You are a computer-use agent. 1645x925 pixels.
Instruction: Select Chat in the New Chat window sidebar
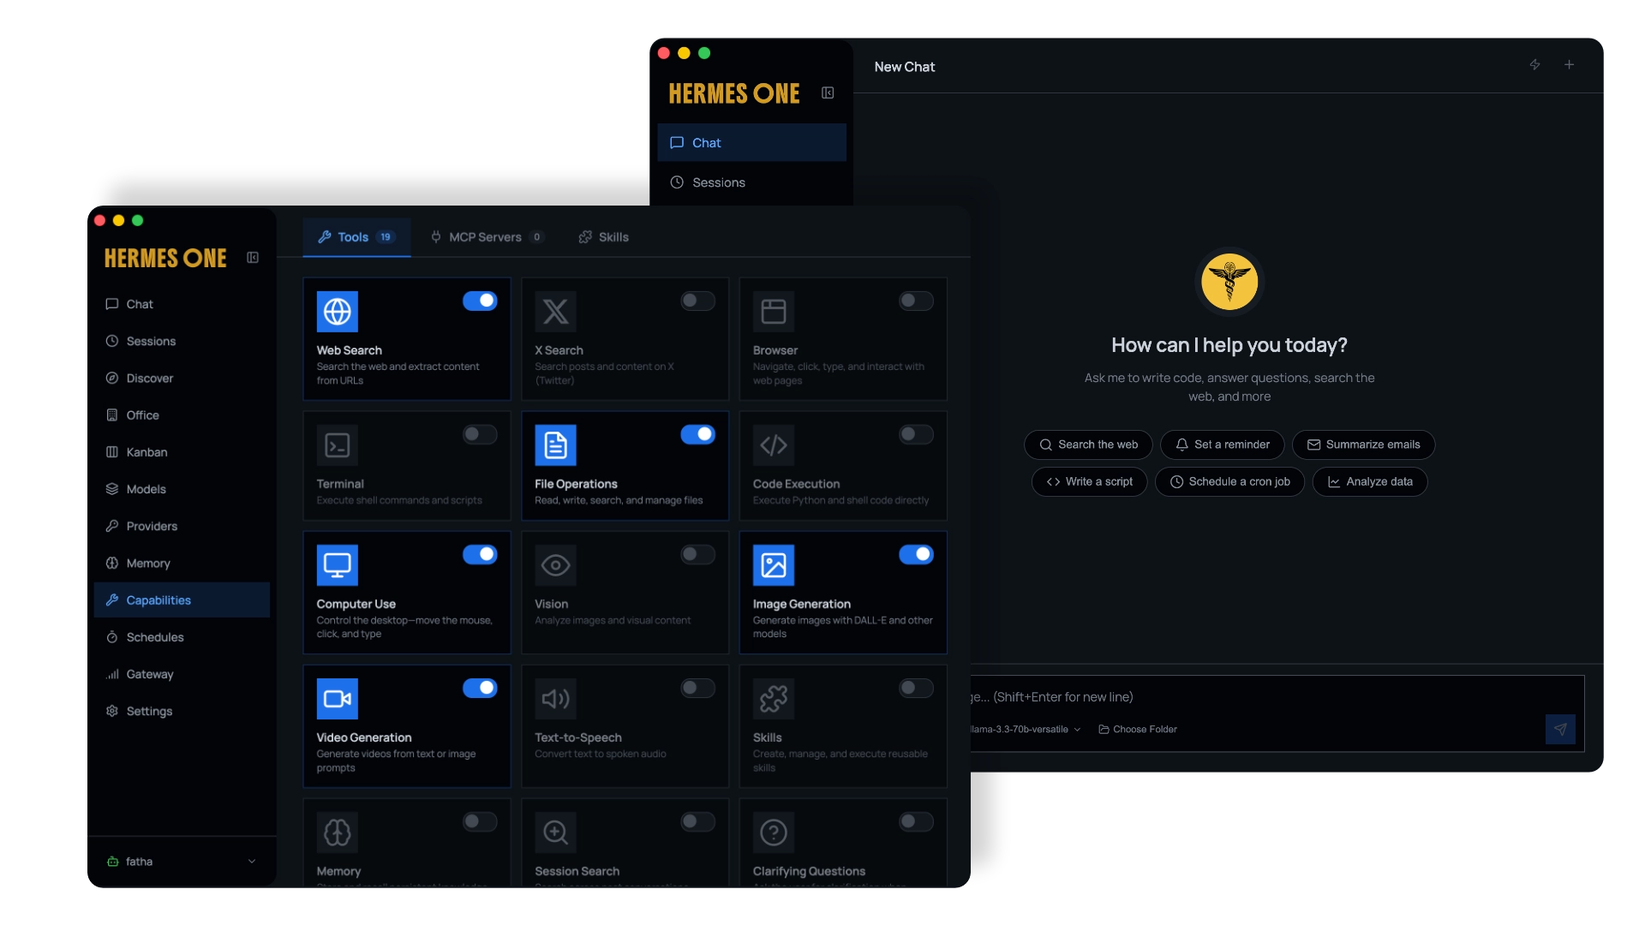point(751,142)
